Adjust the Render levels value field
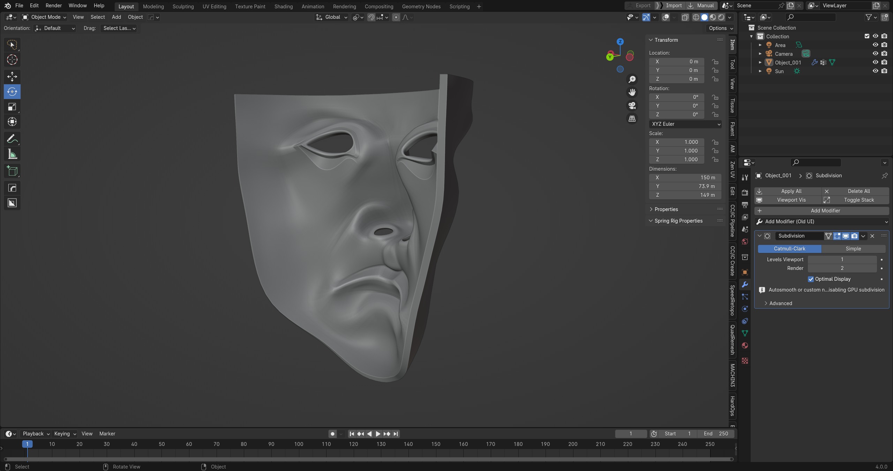This screenshot has width=893, height=471. [842, 268]
